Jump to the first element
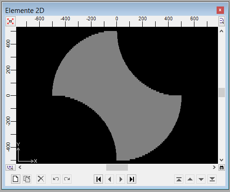The image size is (230, 192). 98,179
